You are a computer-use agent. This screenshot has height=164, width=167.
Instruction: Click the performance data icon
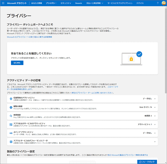pos(11,142)
